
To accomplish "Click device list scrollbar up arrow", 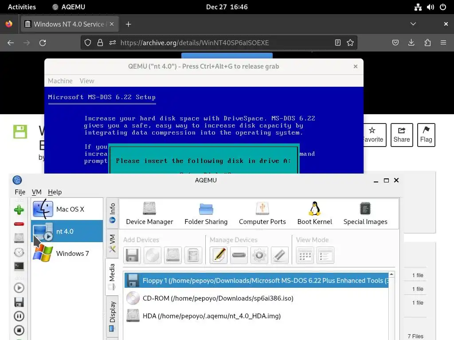I will point(391,274).
